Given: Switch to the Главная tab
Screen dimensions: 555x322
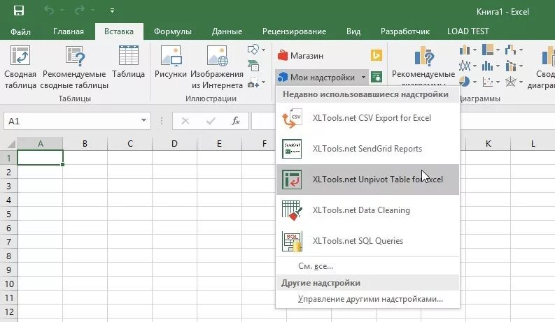Looking at the screenshot, I should tap(69, 31).
